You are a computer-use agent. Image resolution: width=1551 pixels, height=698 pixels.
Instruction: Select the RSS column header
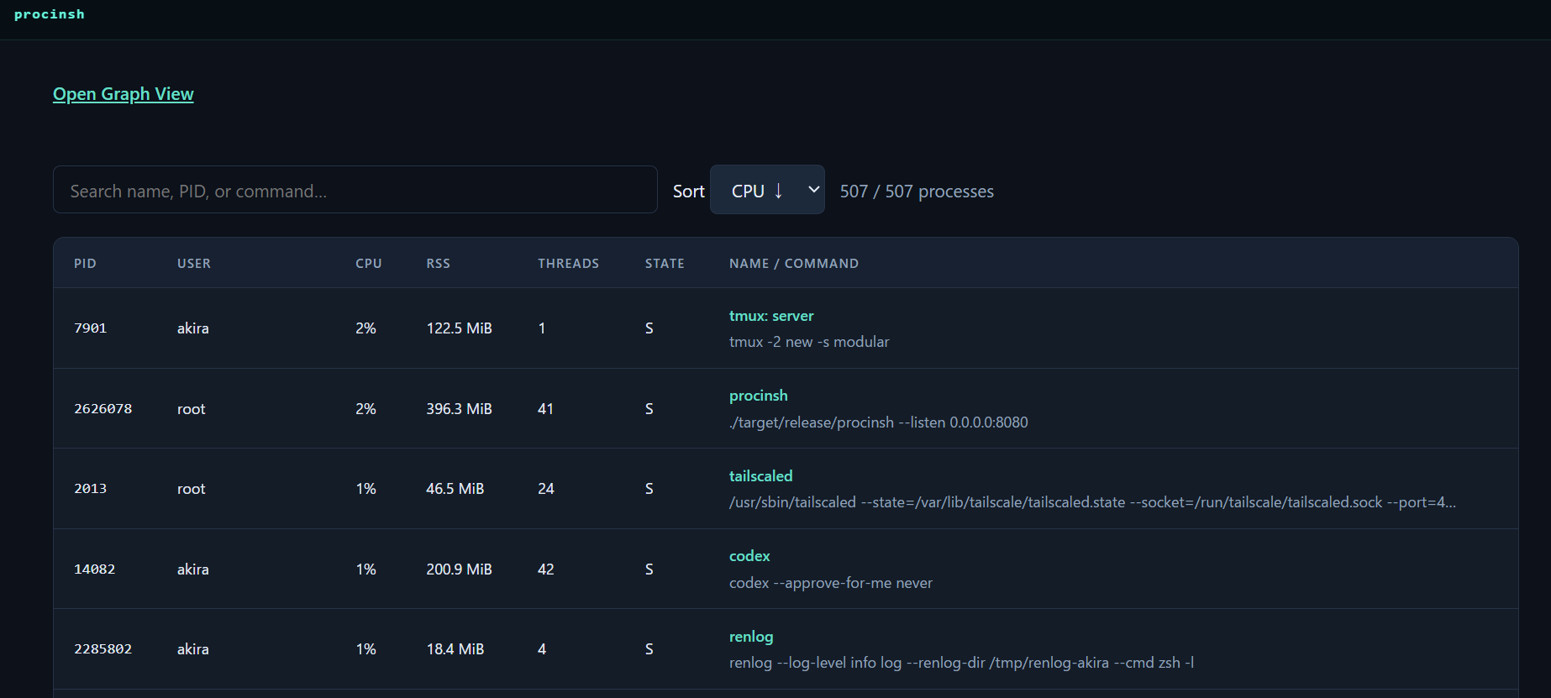coord(439,264)
